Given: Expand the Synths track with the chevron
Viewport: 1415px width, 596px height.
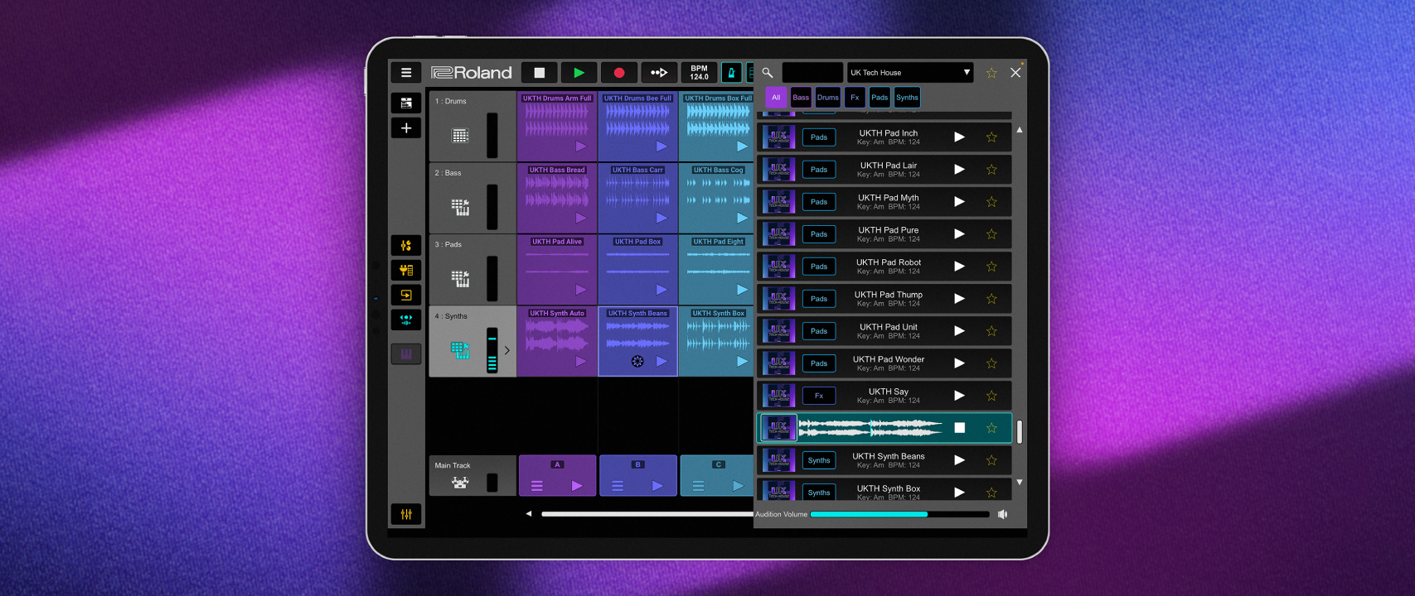Looking at the screenshot, I should tap(507, 350).
